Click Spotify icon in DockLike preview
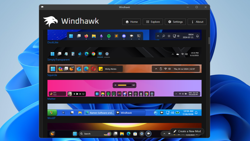Screen dimensions: 250x141 (109, 36)
